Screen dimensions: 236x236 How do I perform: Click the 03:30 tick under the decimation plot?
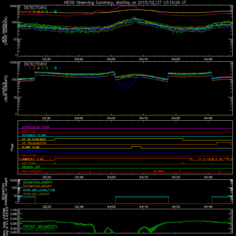click(47, 207)
